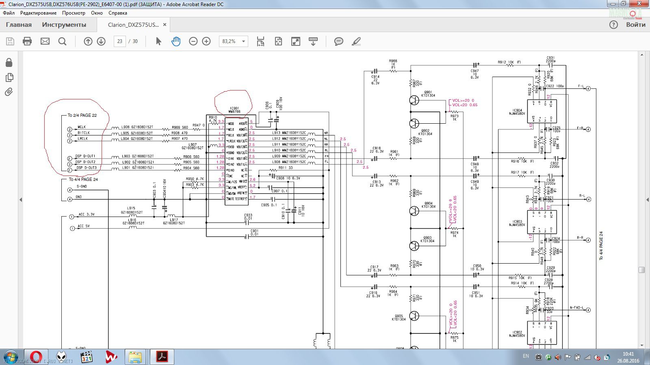Close the Clarion_DXZ575US document tab
The width and height of the screenshot is (650, 365).
click(x=165, y=25)
